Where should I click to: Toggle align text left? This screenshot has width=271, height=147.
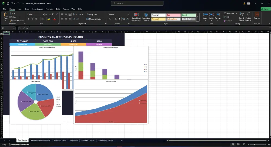click(62, 19)
